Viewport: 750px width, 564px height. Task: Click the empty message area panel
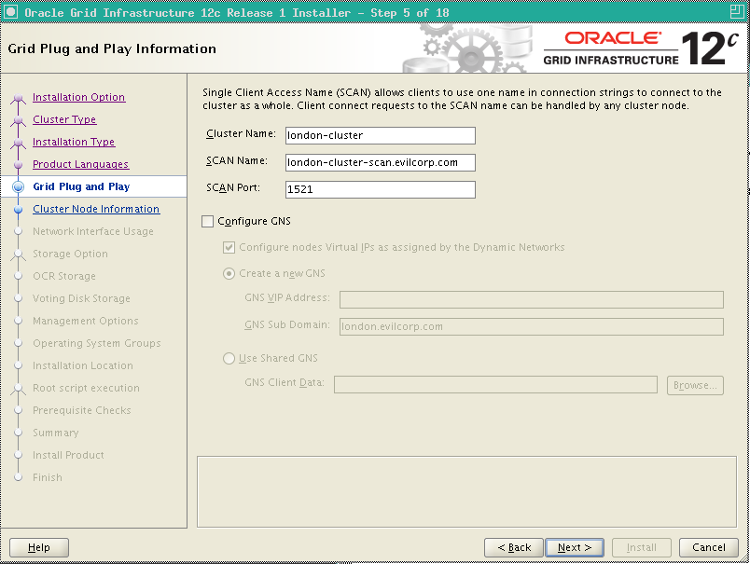pyautogui.click(x=466, y=492)
